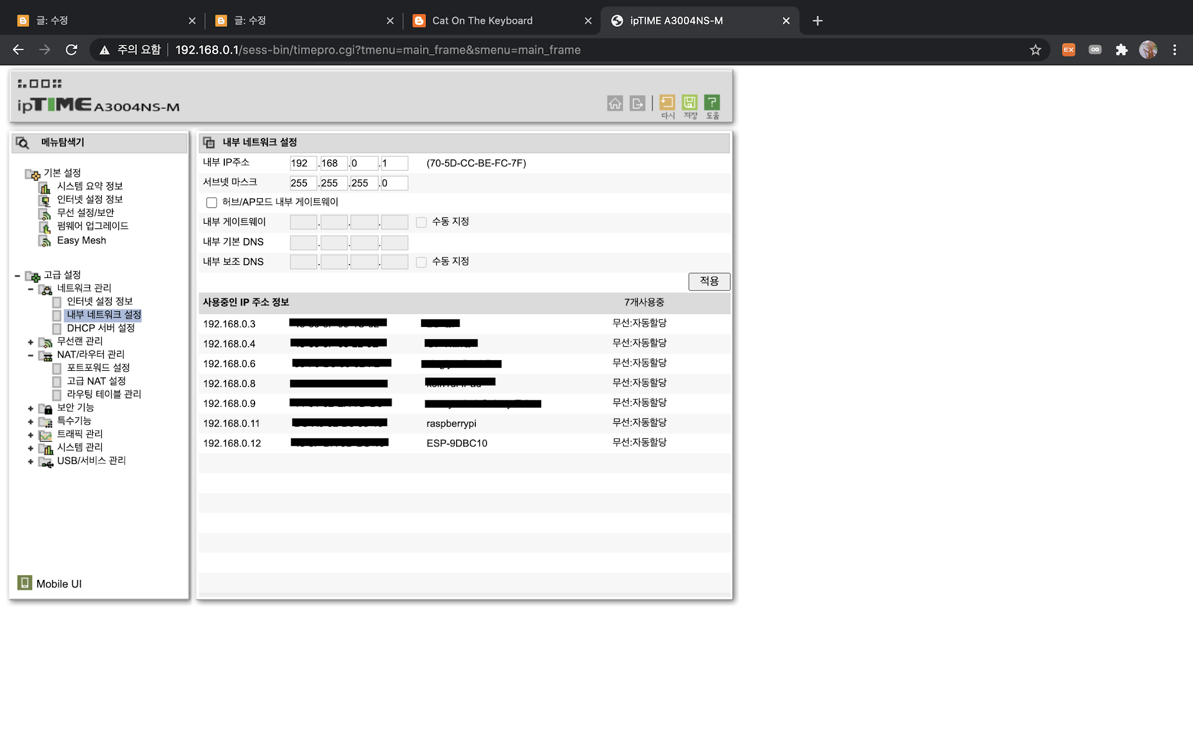Expand the 보안 기능 tree node
The image size is (1193, 746).
pos(30,408)
